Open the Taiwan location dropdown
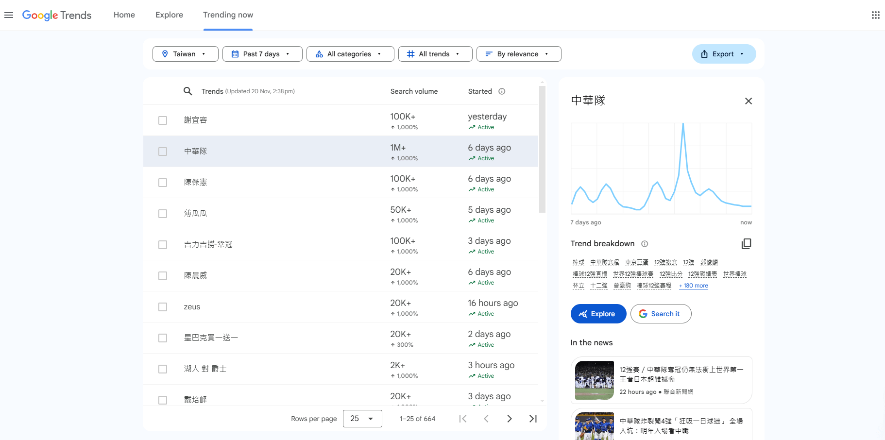This screenshot has width=885, height=440. pos(186,54)
